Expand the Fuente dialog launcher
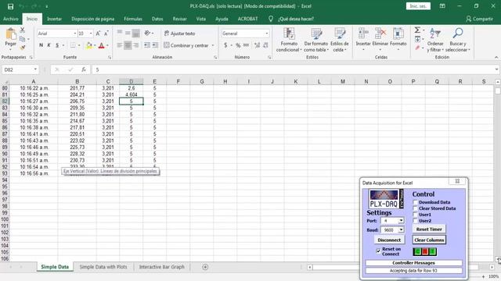 pos(110,57)
